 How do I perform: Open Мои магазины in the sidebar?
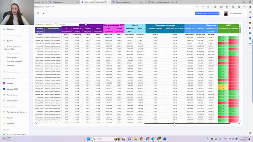pyautogui.click(x=12, y=95)
